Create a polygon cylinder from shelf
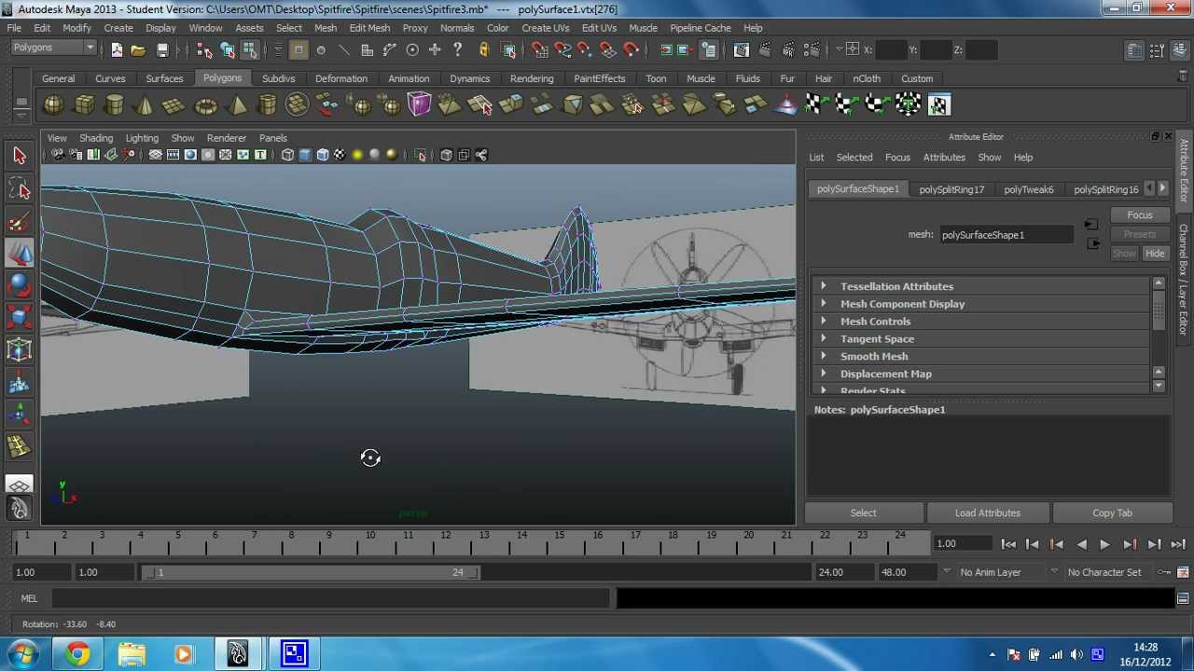 114,105
